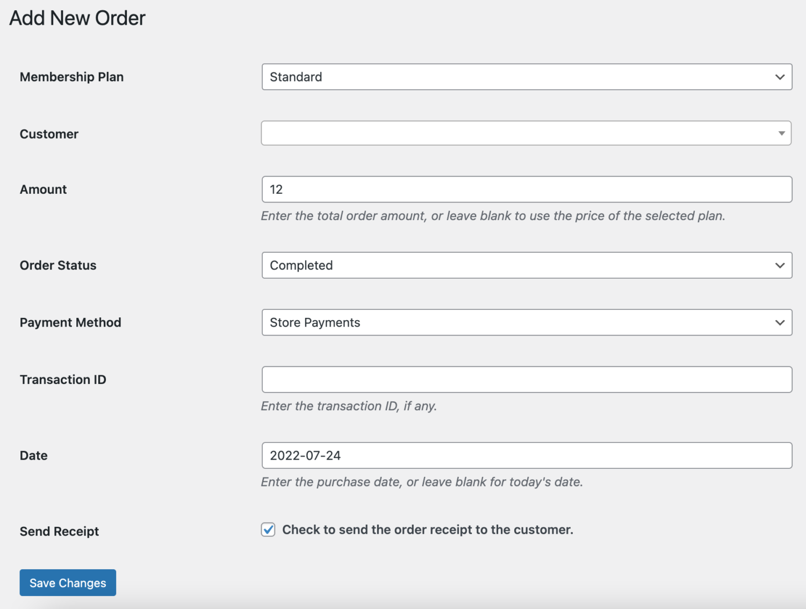The image size is (806, 609).
Task: Focus the empty Transaction ID field
Action: coord(527,379)
